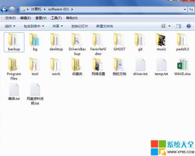
Task: Click the 新建文件夹 button
Action: point(105,26)
